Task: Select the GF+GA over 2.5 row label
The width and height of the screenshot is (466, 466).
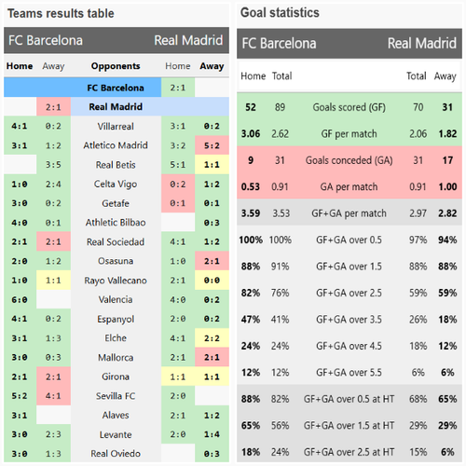Action: pos(349,293)
